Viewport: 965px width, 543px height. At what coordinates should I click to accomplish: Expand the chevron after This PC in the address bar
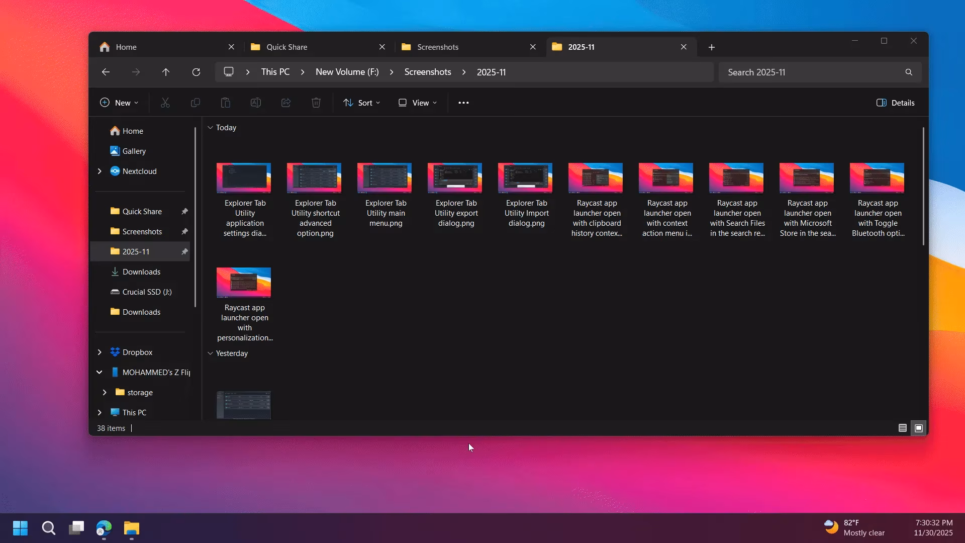click(x=303, y=72)
